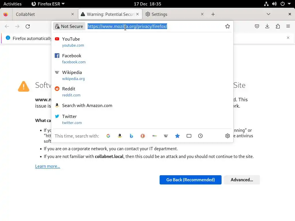The image size is (295, 221).
Task: Open GNOME Activities overview
Action: click(x=12, y=4)
